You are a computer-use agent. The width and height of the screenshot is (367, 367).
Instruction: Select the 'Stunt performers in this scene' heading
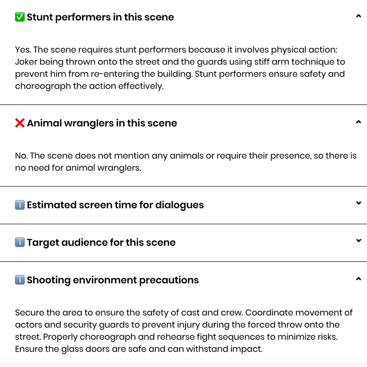pyautogui.click(x=101, y=17)
